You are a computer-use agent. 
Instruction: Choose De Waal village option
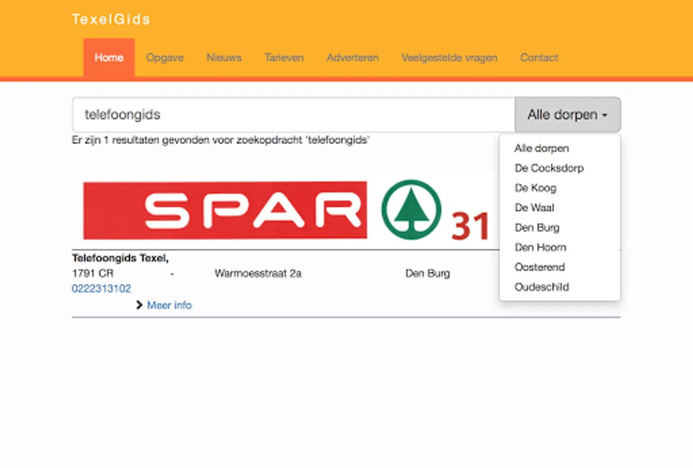(534, 207)
